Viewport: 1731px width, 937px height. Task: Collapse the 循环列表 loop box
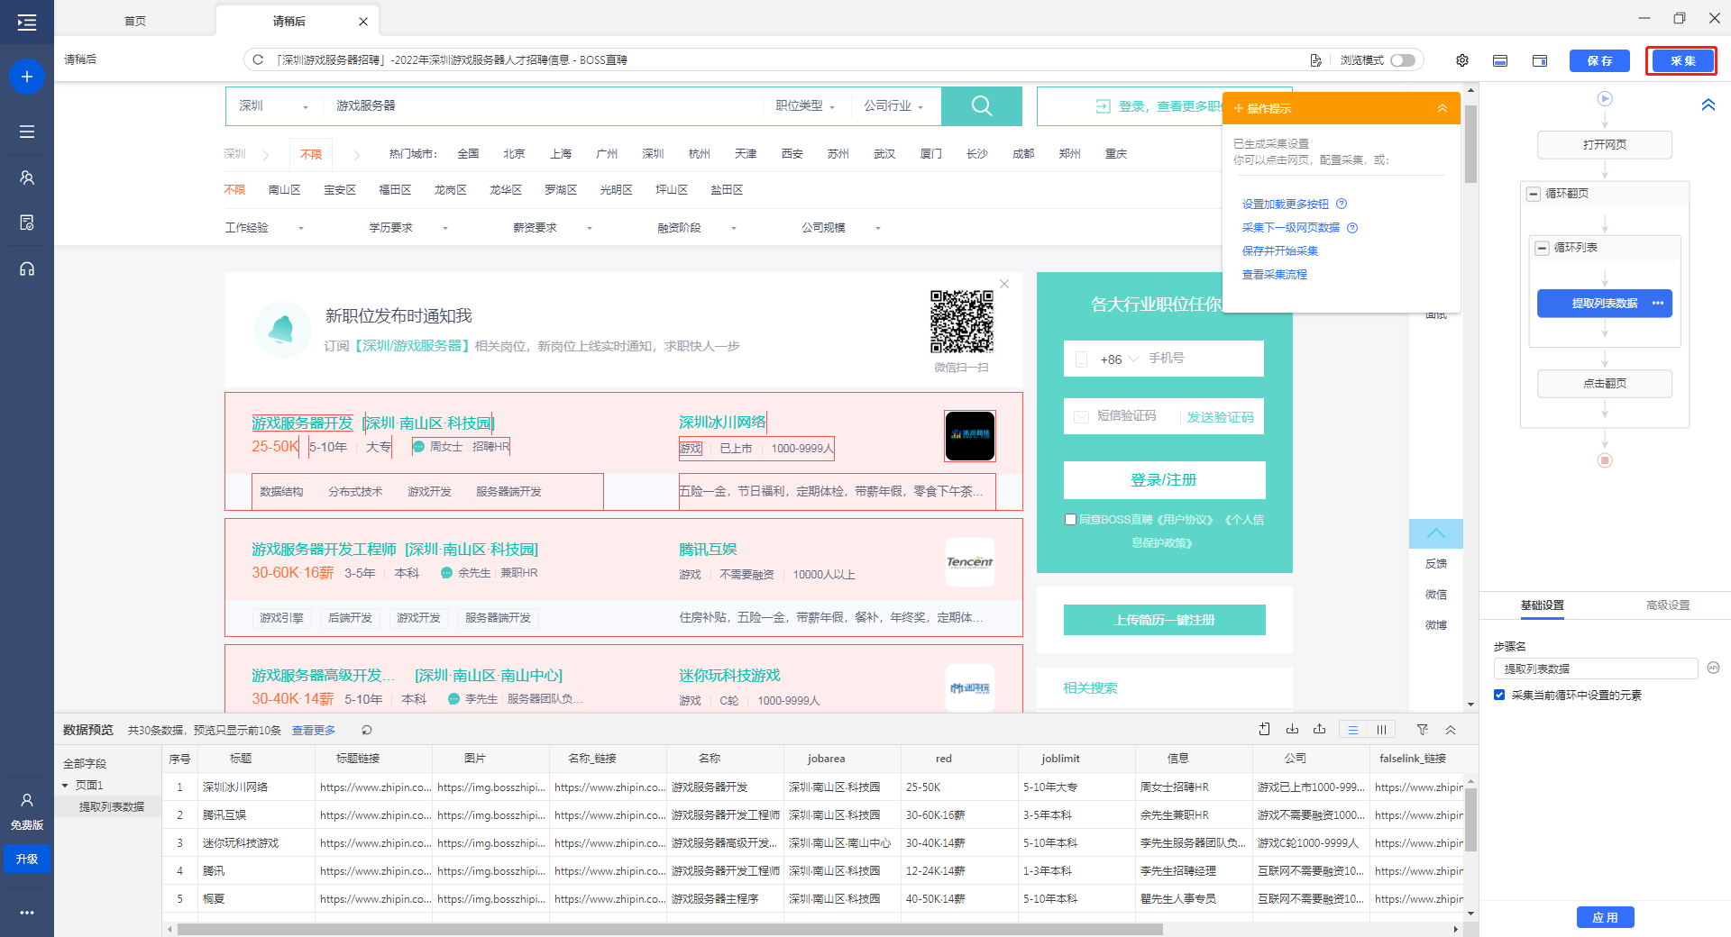pyautogui.click(x=1542, y=248)
